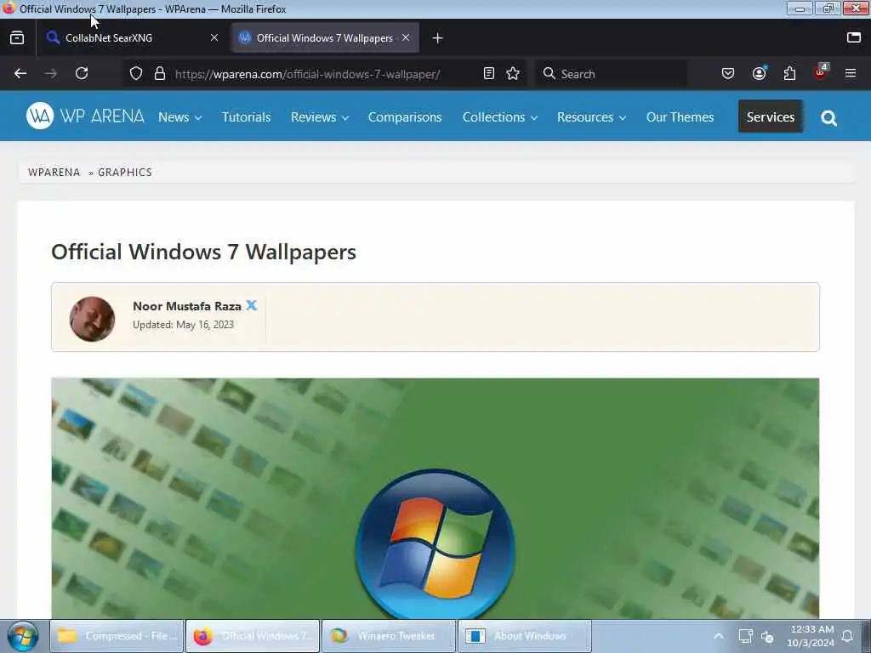Expand the Collections dropdown menu
This screenshot has height=653, width=871.
500,117
